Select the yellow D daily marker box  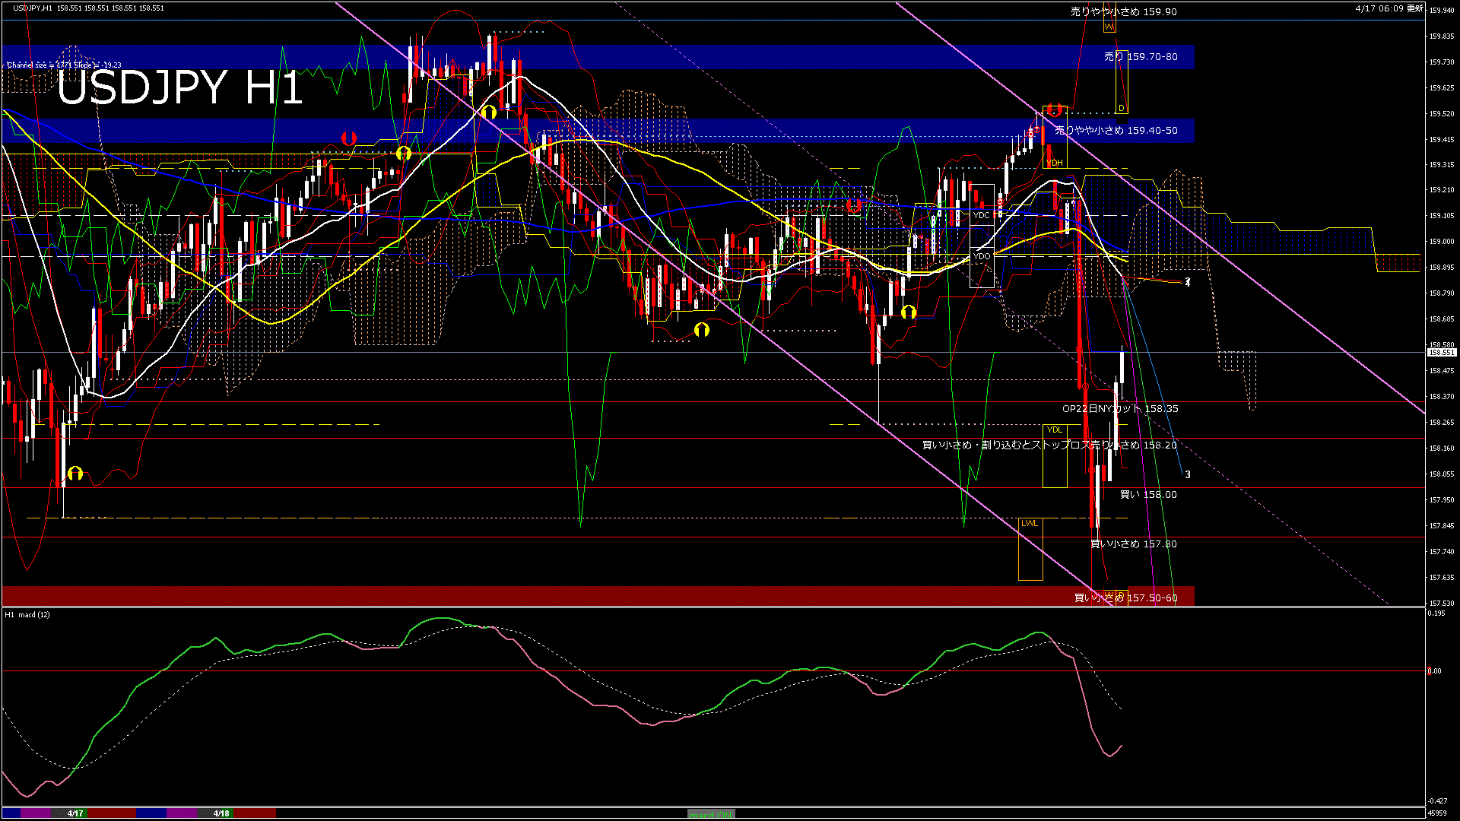[1121, 108]
